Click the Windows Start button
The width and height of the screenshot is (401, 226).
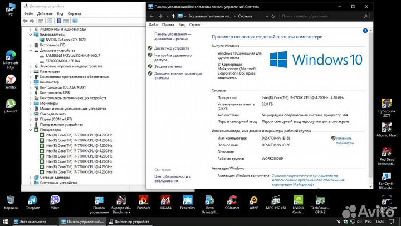[5, 222]
